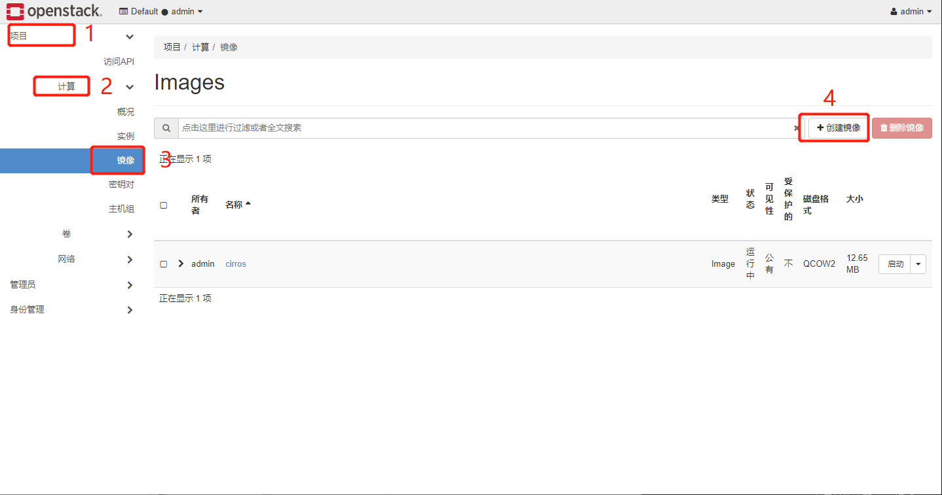This screenshot has width=942, height=495.
Task: Open the dropdown next to the 启动 button
Action: click(x=918, y=264)
